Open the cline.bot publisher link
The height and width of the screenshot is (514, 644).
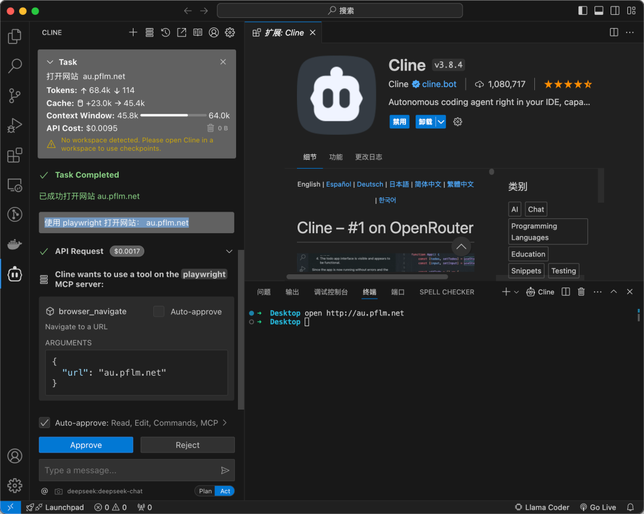(x=439, y=84)
